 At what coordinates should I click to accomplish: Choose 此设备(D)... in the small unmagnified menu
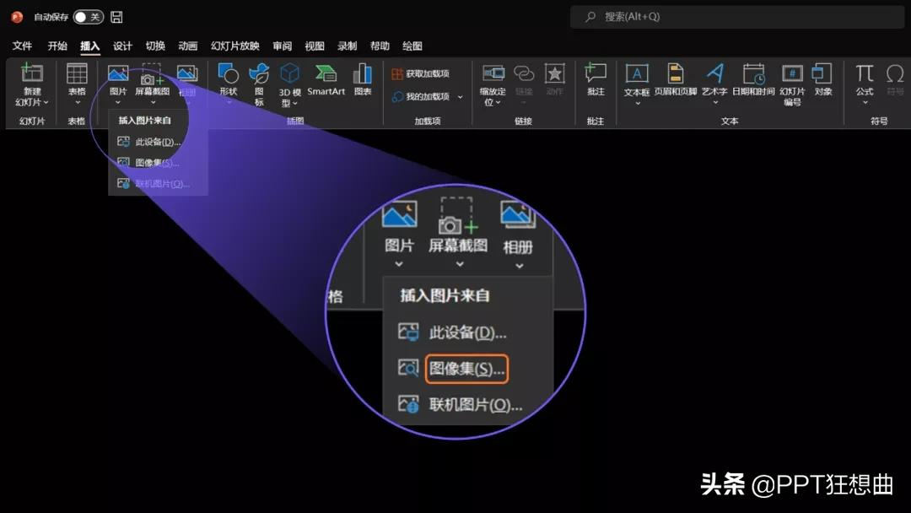click(x=157, y=142)
